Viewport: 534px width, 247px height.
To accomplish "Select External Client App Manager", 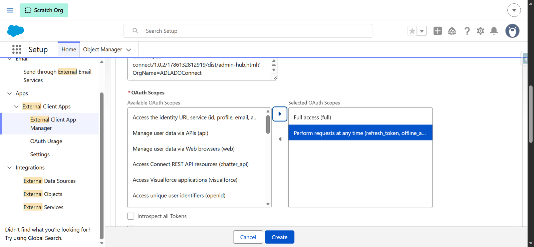I will [x=53, y=124].
